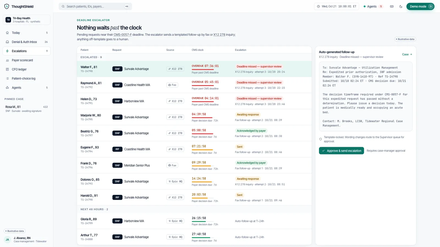The width and height of the screenshot is (440, 247).
Task: Click the Patient-choice log list icon
Action: 7,78
